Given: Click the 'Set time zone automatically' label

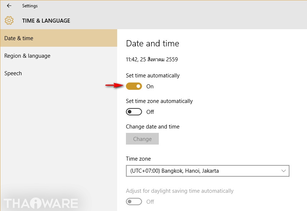Looking at the screenshot, I should (x=159, y=101).
